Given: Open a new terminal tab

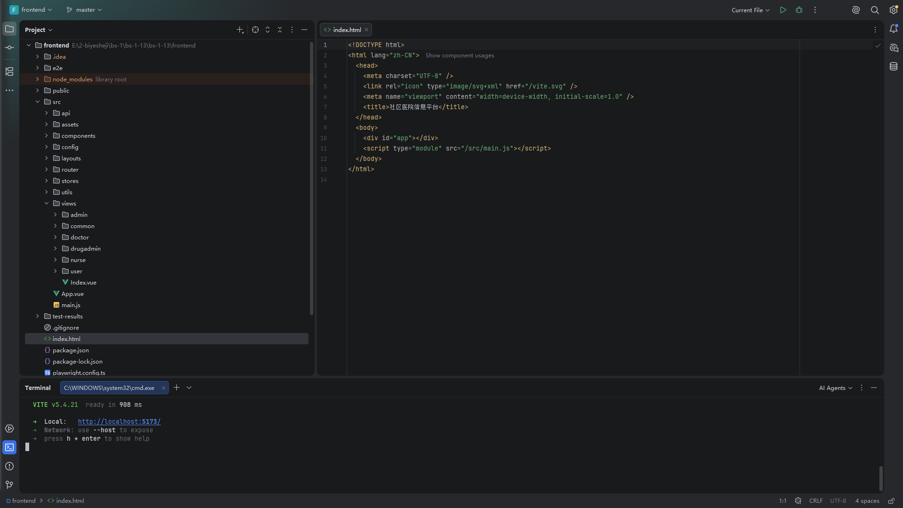Looking at the screenshot, I should click(177, 388).
